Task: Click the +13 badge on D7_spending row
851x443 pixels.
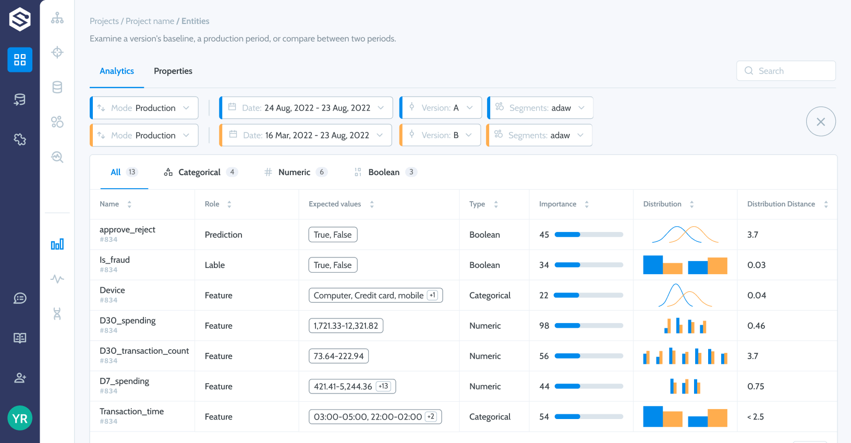Action: pos(383,386)
